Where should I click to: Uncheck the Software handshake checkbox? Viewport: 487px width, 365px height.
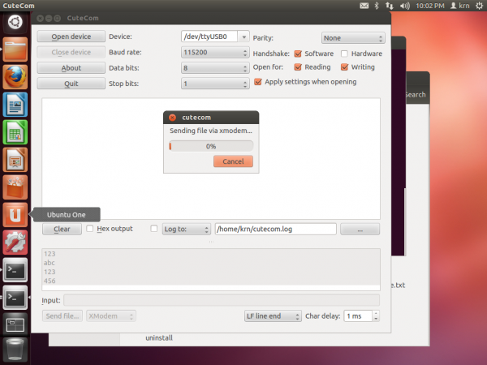(x=298, y=54)
